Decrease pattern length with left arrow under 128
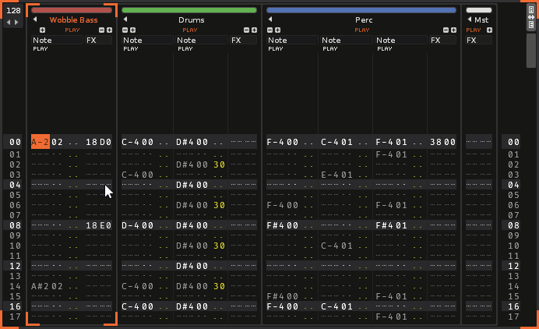The height and width of the screenshot is (329, 539). pos(9,23)
